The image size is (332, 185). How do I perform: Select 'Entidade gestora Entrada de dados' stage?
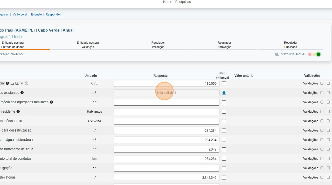[x=13, y=45]
